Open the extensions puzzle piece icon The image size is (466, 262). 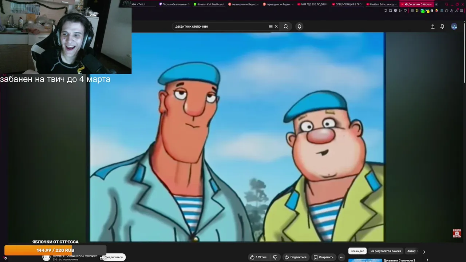(x=447, y=11)
